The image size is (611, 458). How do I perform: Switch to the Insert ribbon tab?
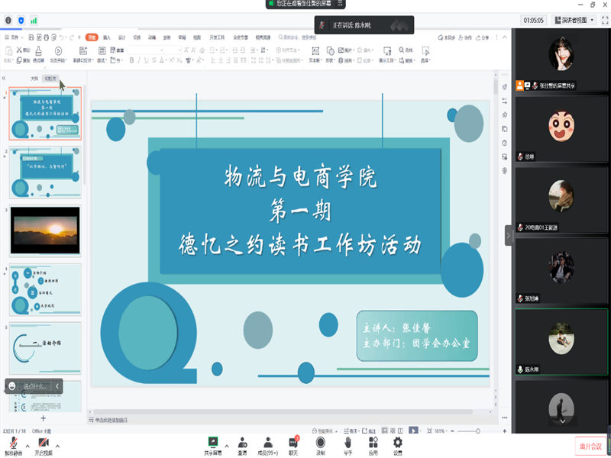pos(107,37)
